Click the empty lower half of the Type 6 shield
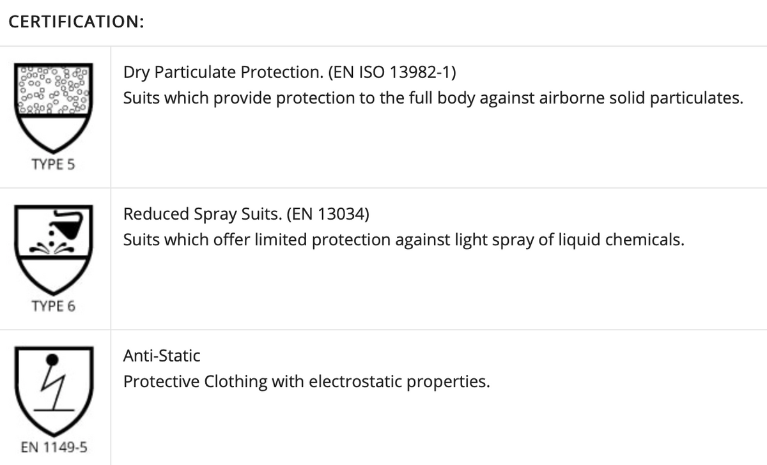Image resolution: width=767 pixels, height=465 pixels. click(x=54, y=275)
